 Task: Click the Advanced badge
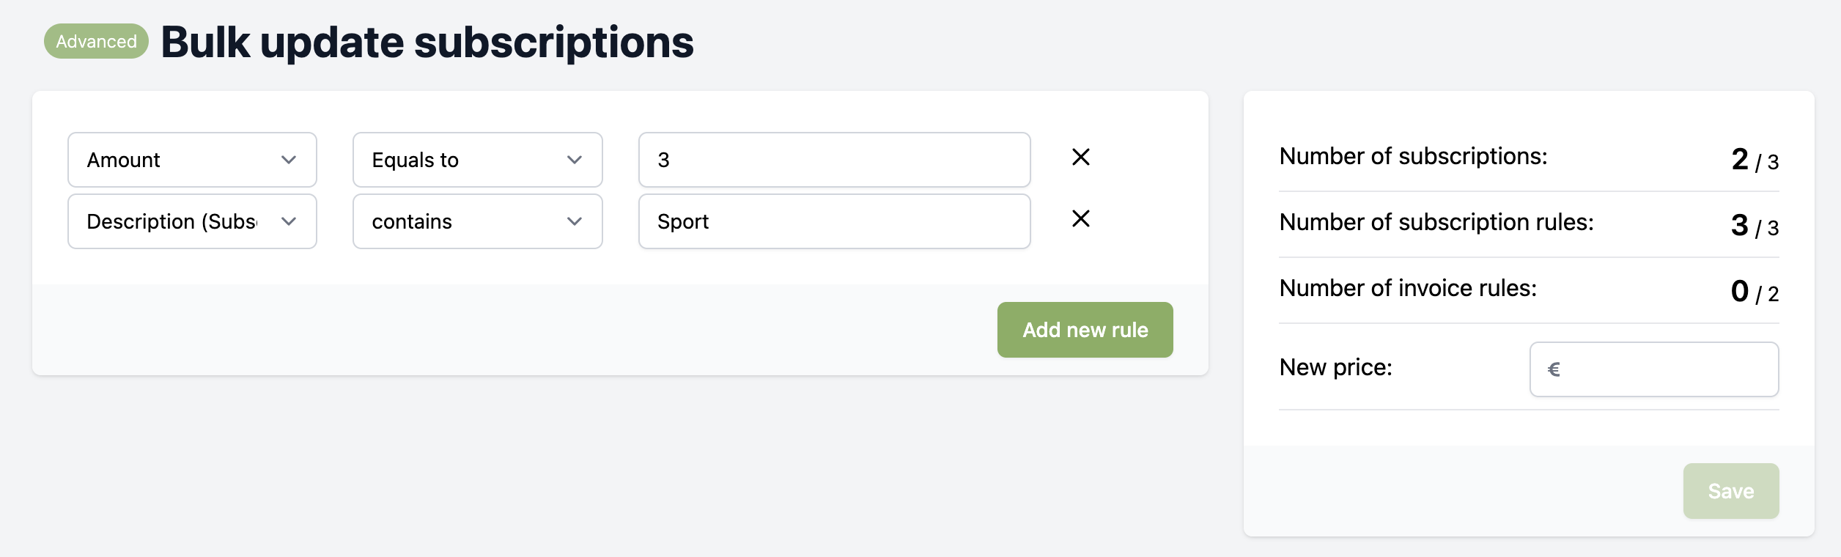click(x=96, y=42)
